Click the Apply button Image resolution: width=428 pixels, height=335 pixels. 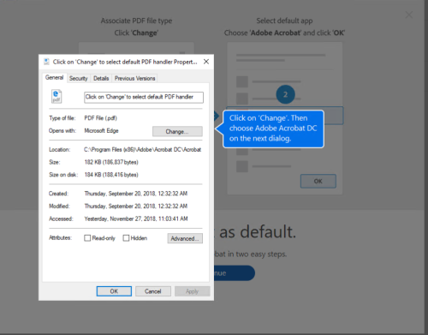[192, 291]
